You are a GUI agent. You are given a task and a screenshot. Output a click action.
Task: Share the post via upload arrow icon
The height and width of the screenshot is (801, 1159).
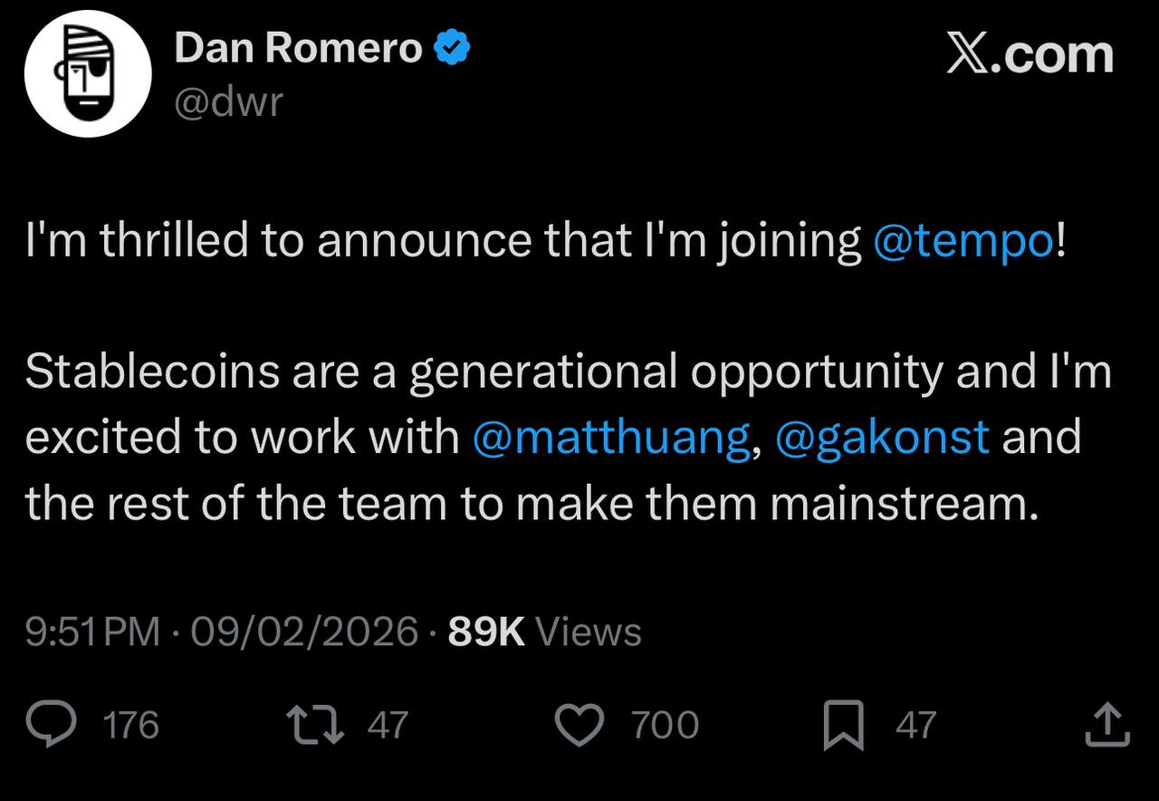[1107, 726]
